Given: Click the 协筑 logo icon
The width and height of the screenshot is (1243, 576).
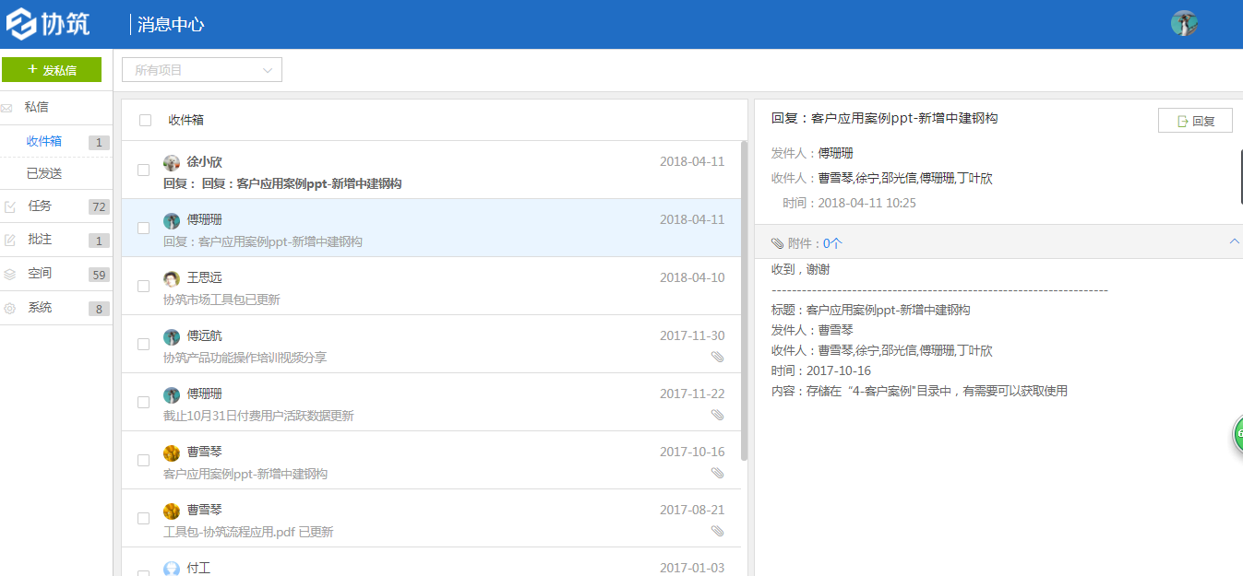Looking at the screenshot, I should [22, 23].
